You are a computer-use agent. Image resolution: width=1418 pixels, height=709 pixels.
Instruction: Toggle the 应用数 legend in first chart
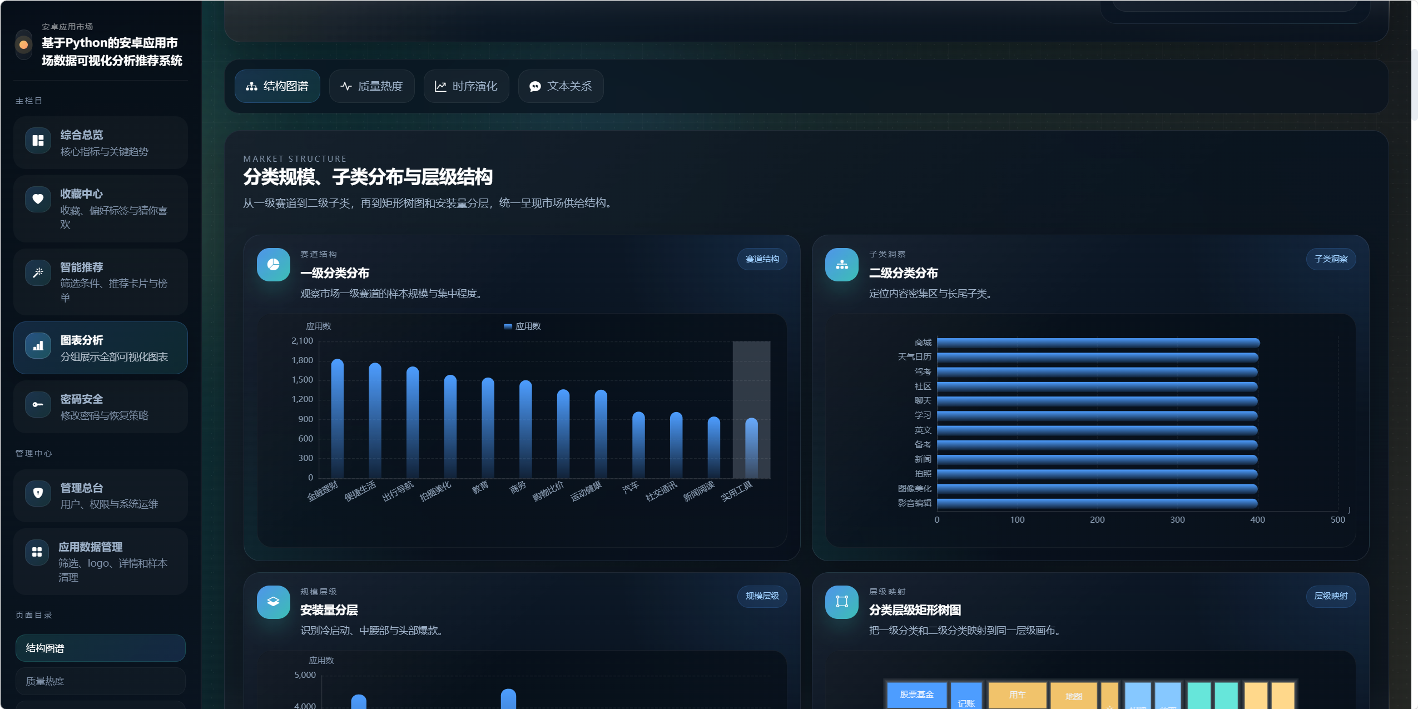click(522, 326)
